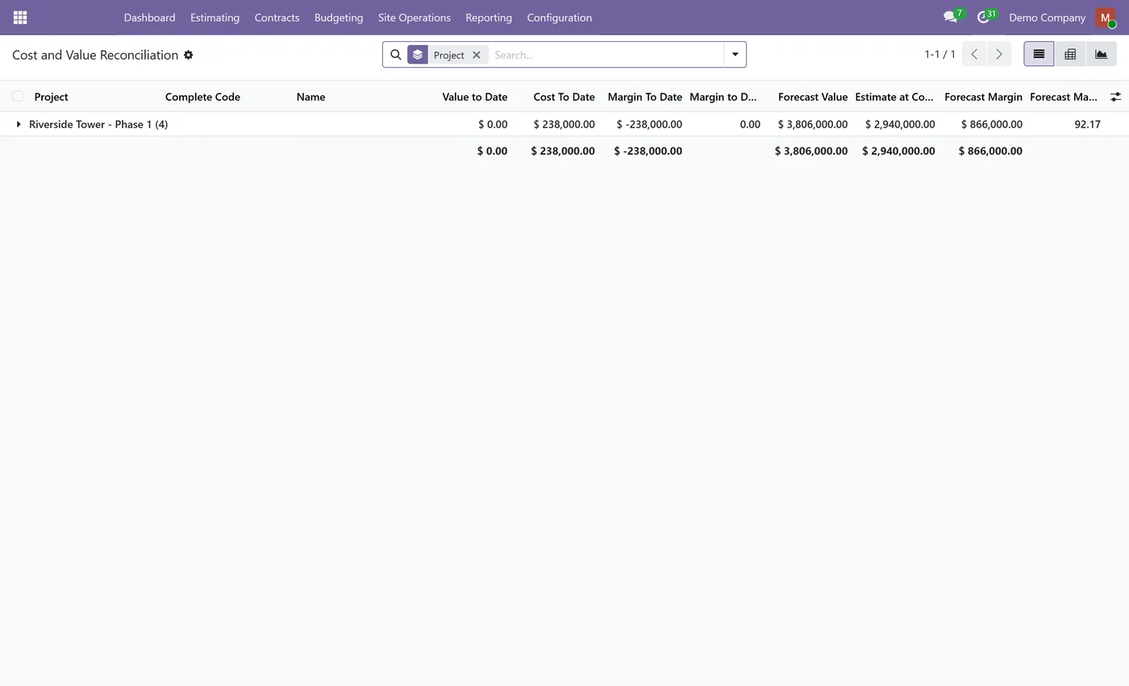
Task: Sort by Margin To Date column
Action: (x=644, y=97)
